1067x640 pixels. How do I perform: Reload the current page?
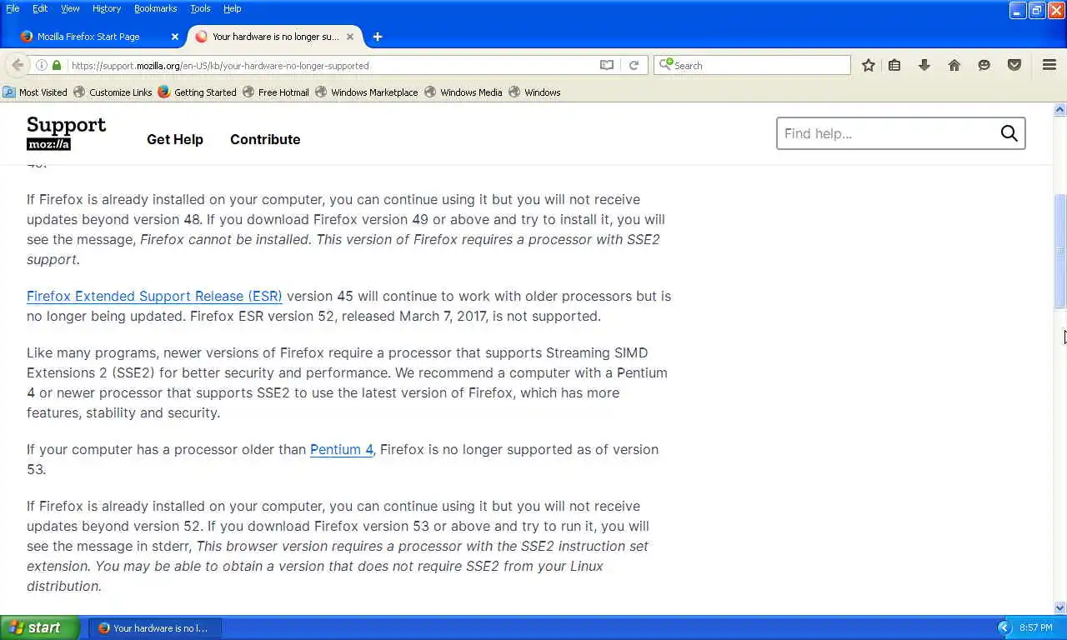(x=634, y=65)
